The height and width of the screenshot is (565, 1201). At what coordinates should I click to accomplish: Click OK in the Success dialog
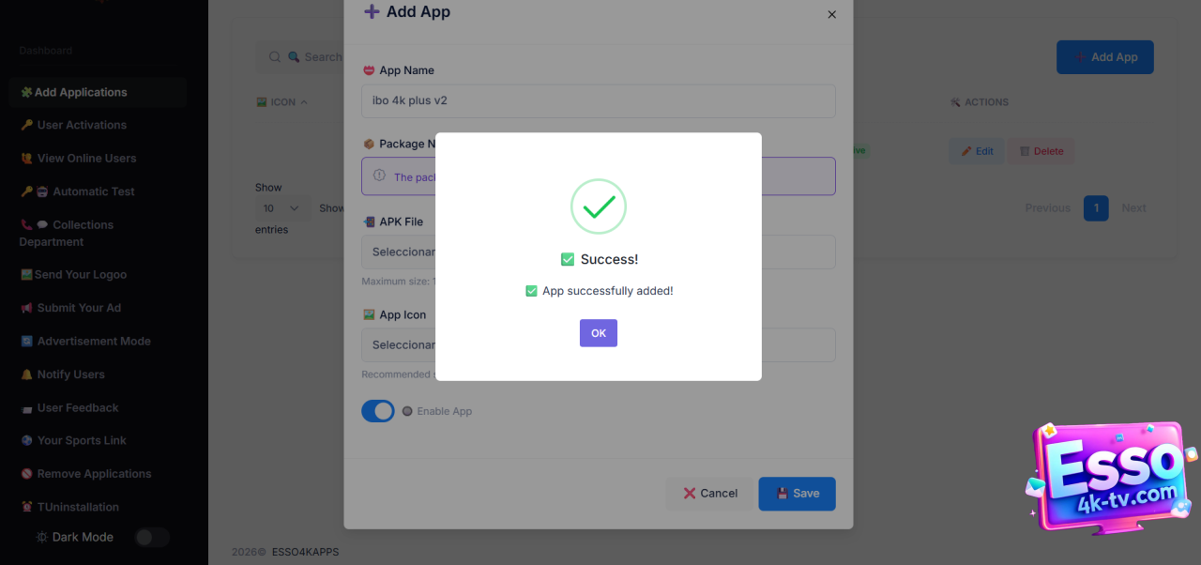tap(598, 333)
